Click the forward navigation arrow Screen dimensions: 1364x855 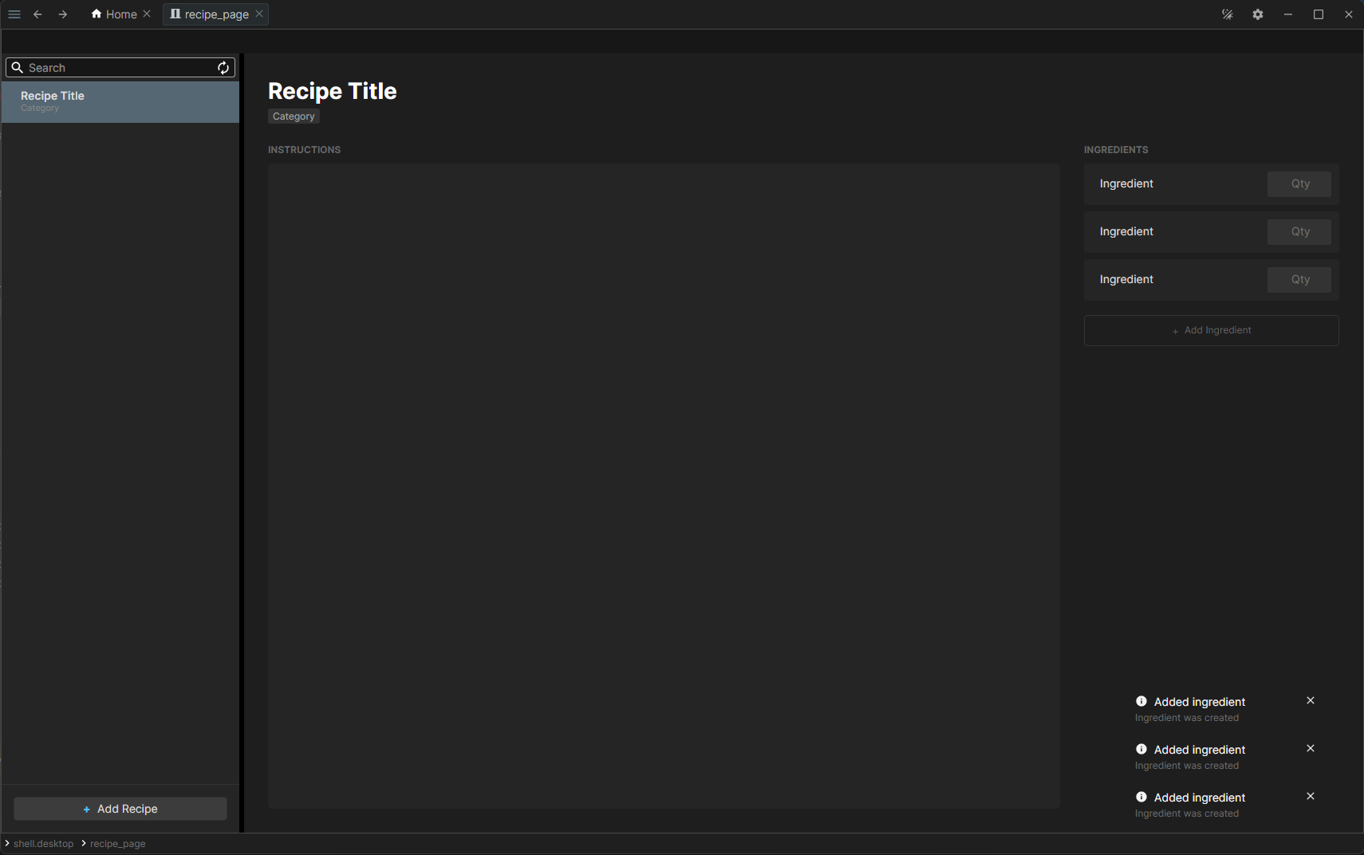click(63, 14)
